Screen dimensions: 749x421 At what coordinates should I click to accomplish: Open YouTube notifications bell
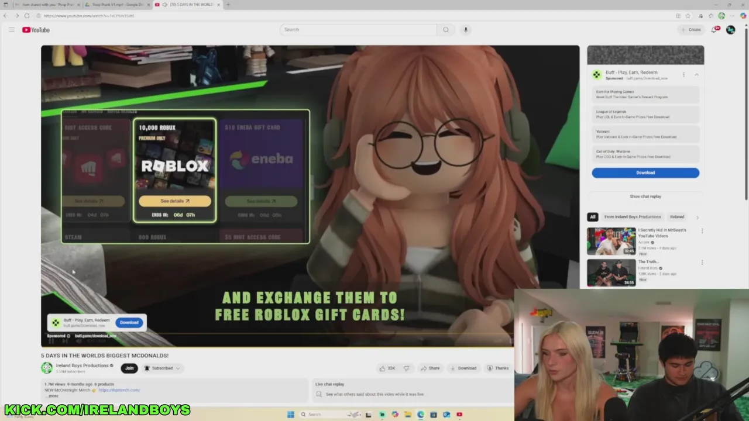714,30
